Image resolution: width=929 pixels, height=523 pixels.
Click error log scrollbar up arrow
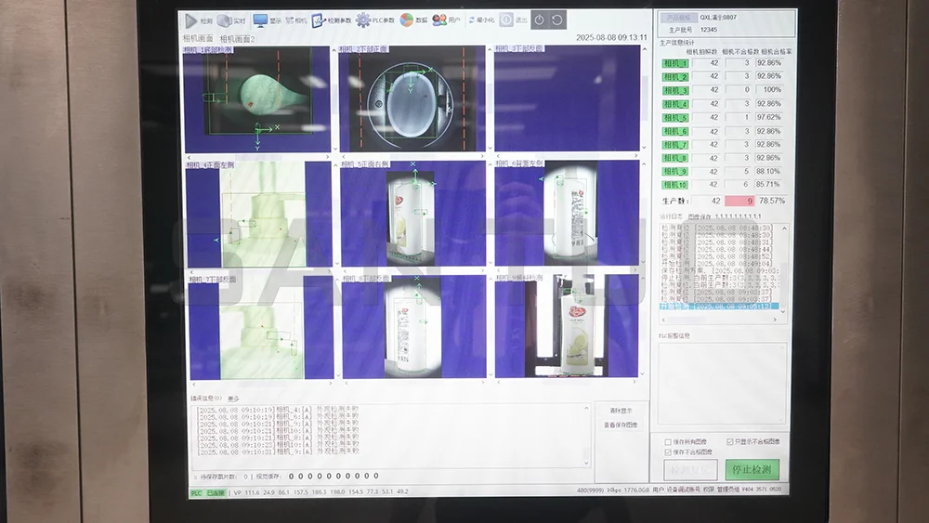[586, 408]
